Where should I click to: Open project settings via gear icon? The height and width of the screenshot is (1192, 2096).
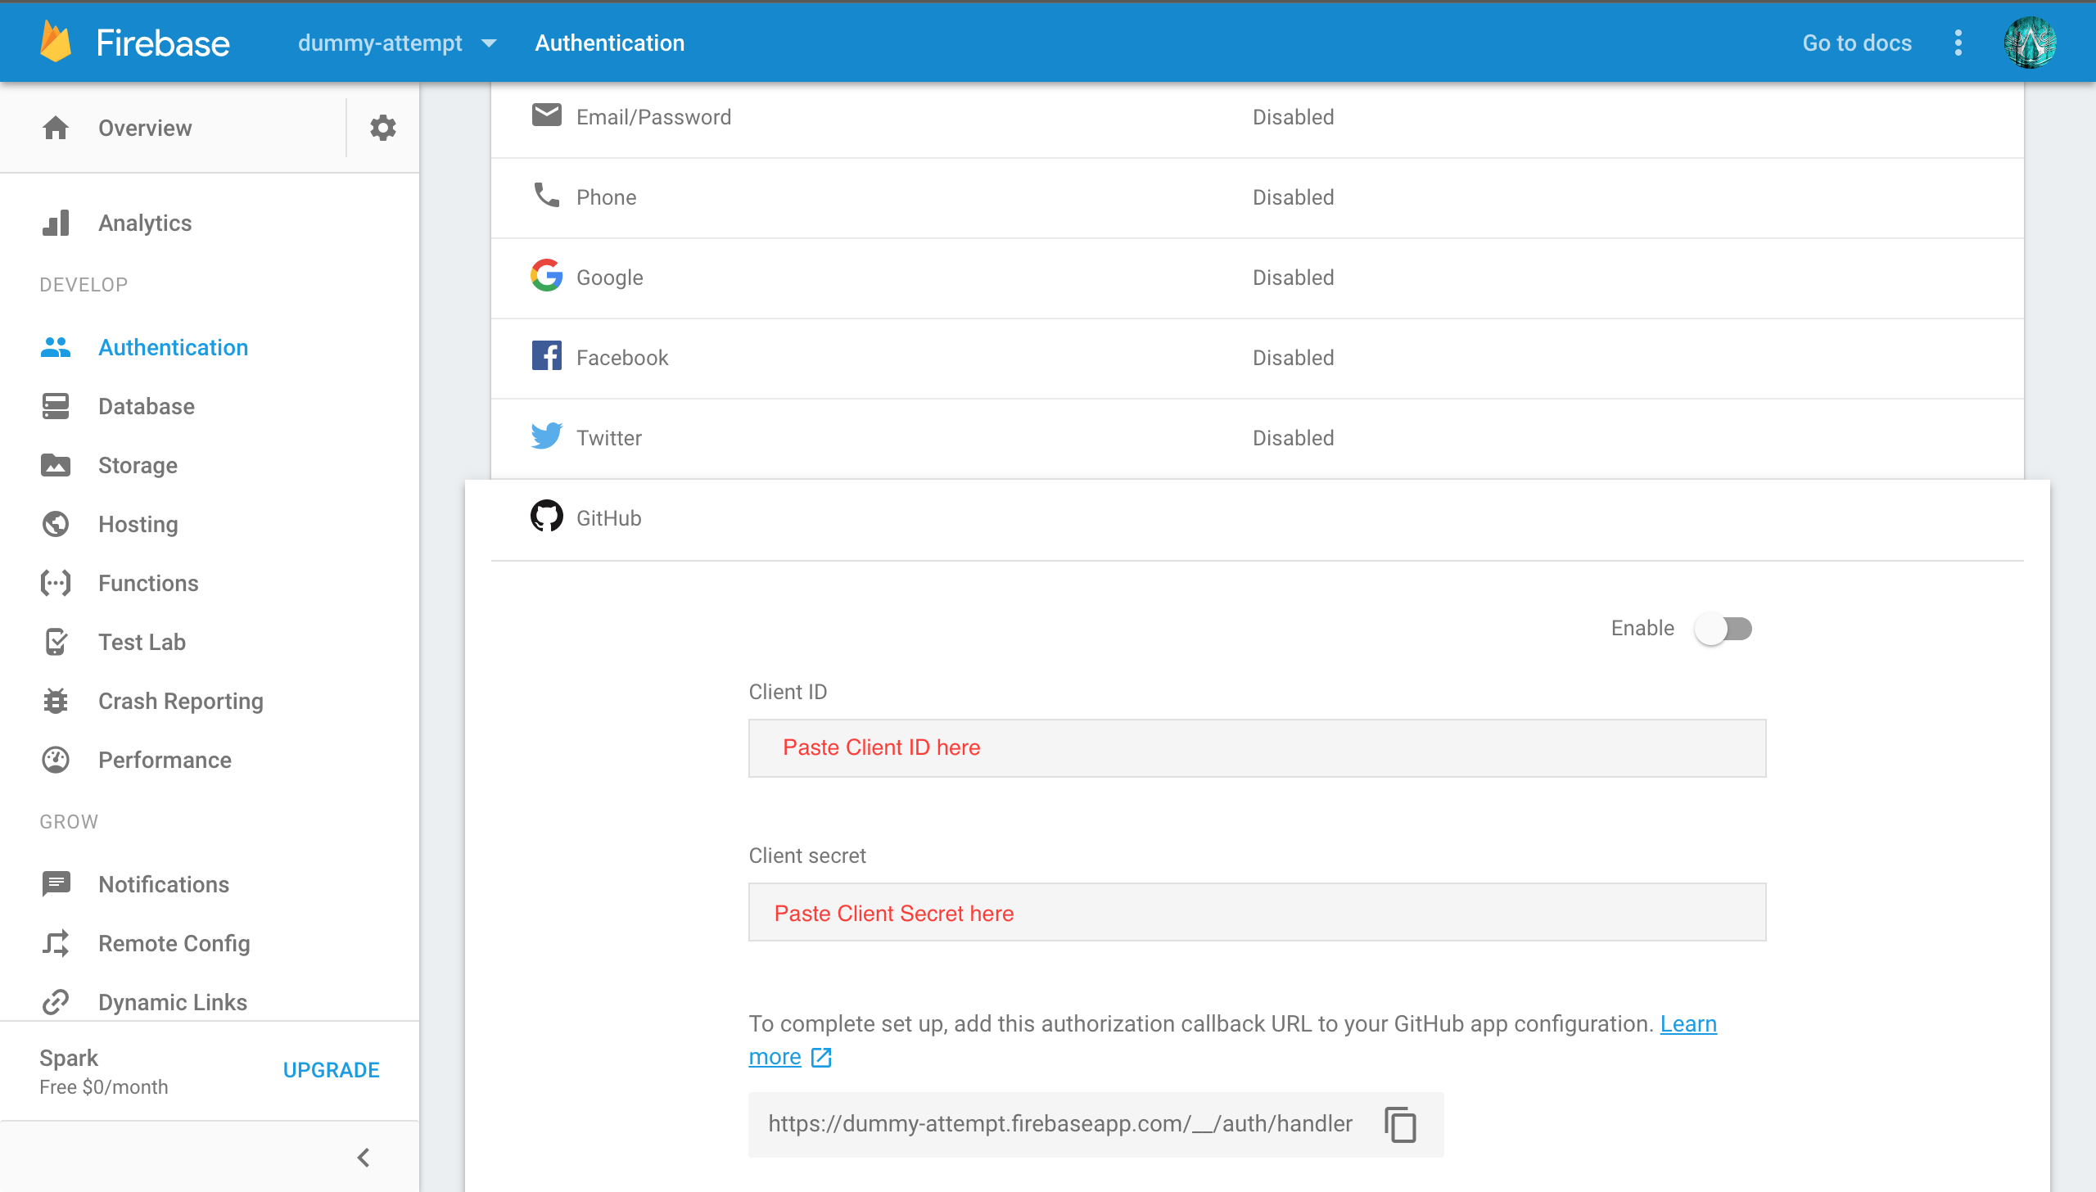382,128
